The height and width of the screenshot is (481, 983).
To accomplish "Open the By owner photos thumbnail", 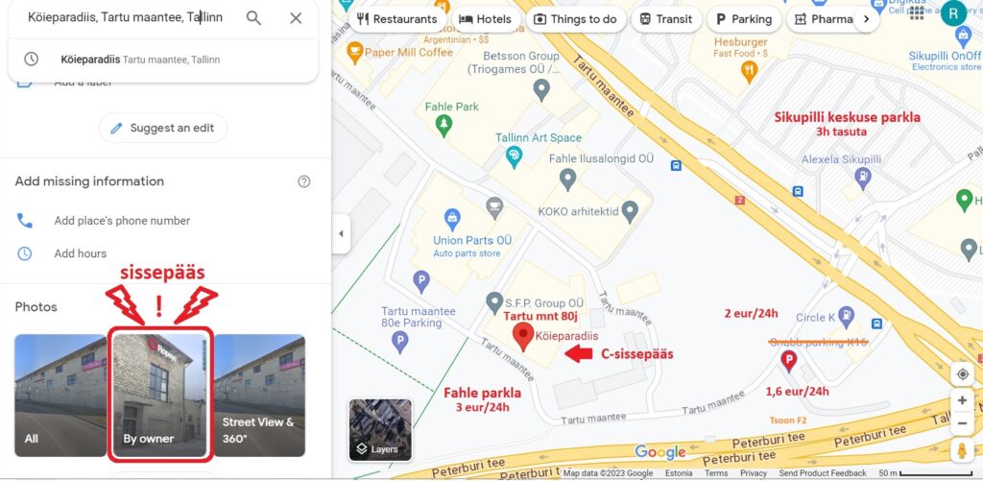I will pos(160,396).
